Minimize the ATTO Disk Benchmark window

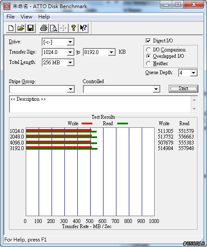[x=166, y=4]
